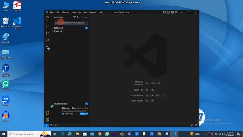243x137 pixels.
Task: Click the VS Code logo in title bar
Action: click(x=47, y=13)
